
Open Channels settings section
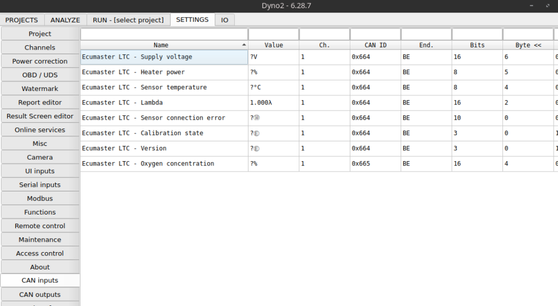[x=40, y=47]
